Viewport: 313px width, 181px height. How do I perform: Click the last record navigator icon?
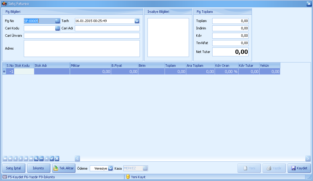pyautogui.click(x=31, y=158)
